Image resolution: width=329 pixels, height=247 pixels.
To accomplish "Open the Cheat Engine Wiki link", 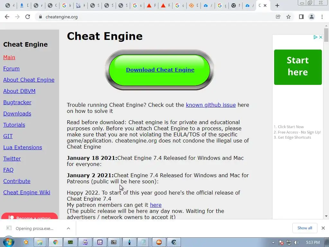I will [x=27, y=192].
